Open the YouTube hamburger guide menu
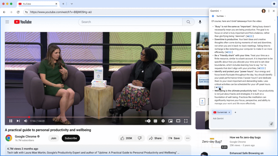 [x=7, y=22]
